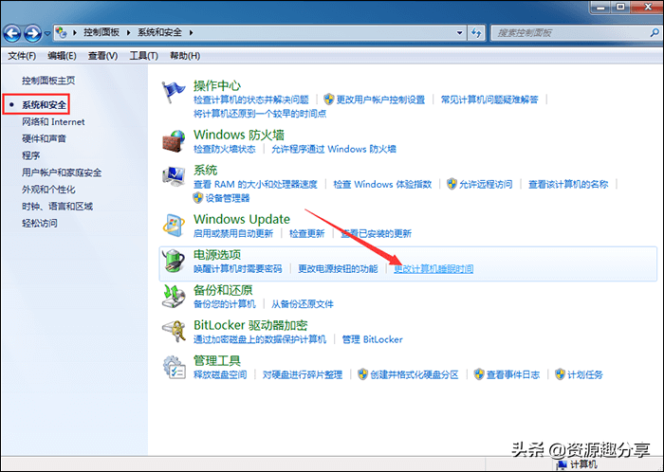Image resolution: width=664 pixels, height=472 pixels.
Task: Click the 操作中心 flag icon
Action: pos(174,92)
